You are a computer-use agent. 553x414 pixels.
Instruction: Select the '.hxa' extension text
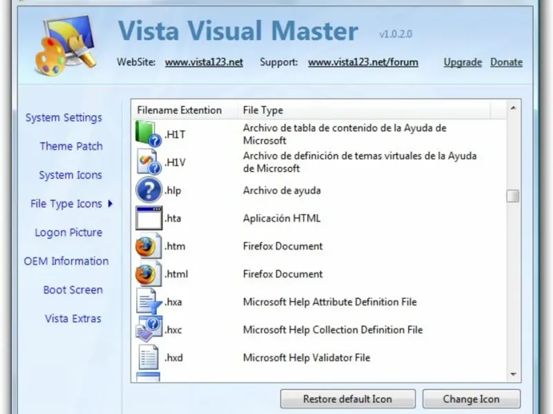174,302
